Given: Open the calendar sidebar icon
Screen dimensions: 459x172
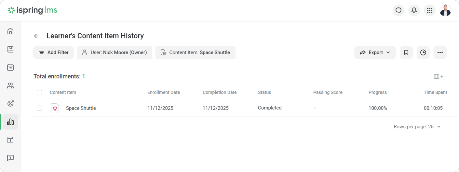Looking at the screenshot, I should tap(10, 67).
